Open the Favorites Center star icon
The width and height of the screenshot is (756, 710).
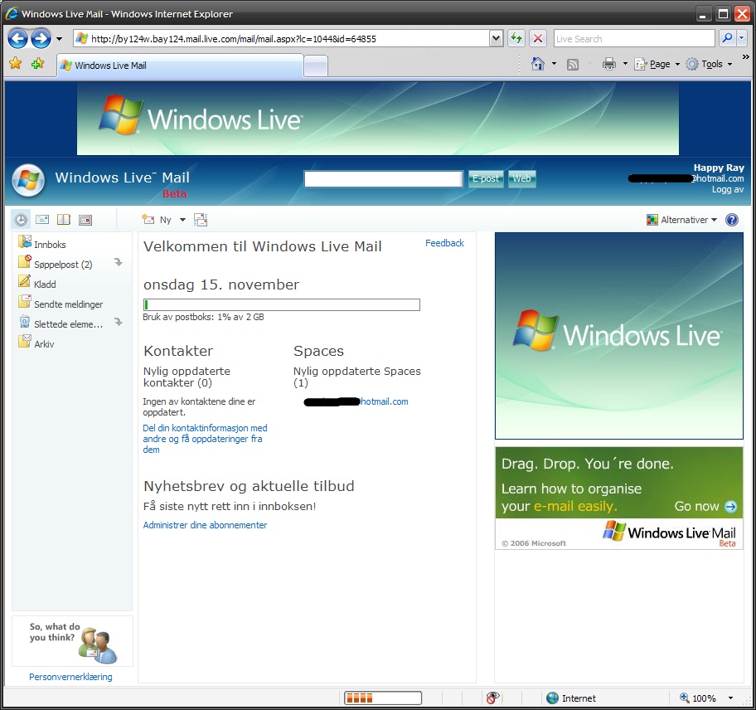pos(16,64)
